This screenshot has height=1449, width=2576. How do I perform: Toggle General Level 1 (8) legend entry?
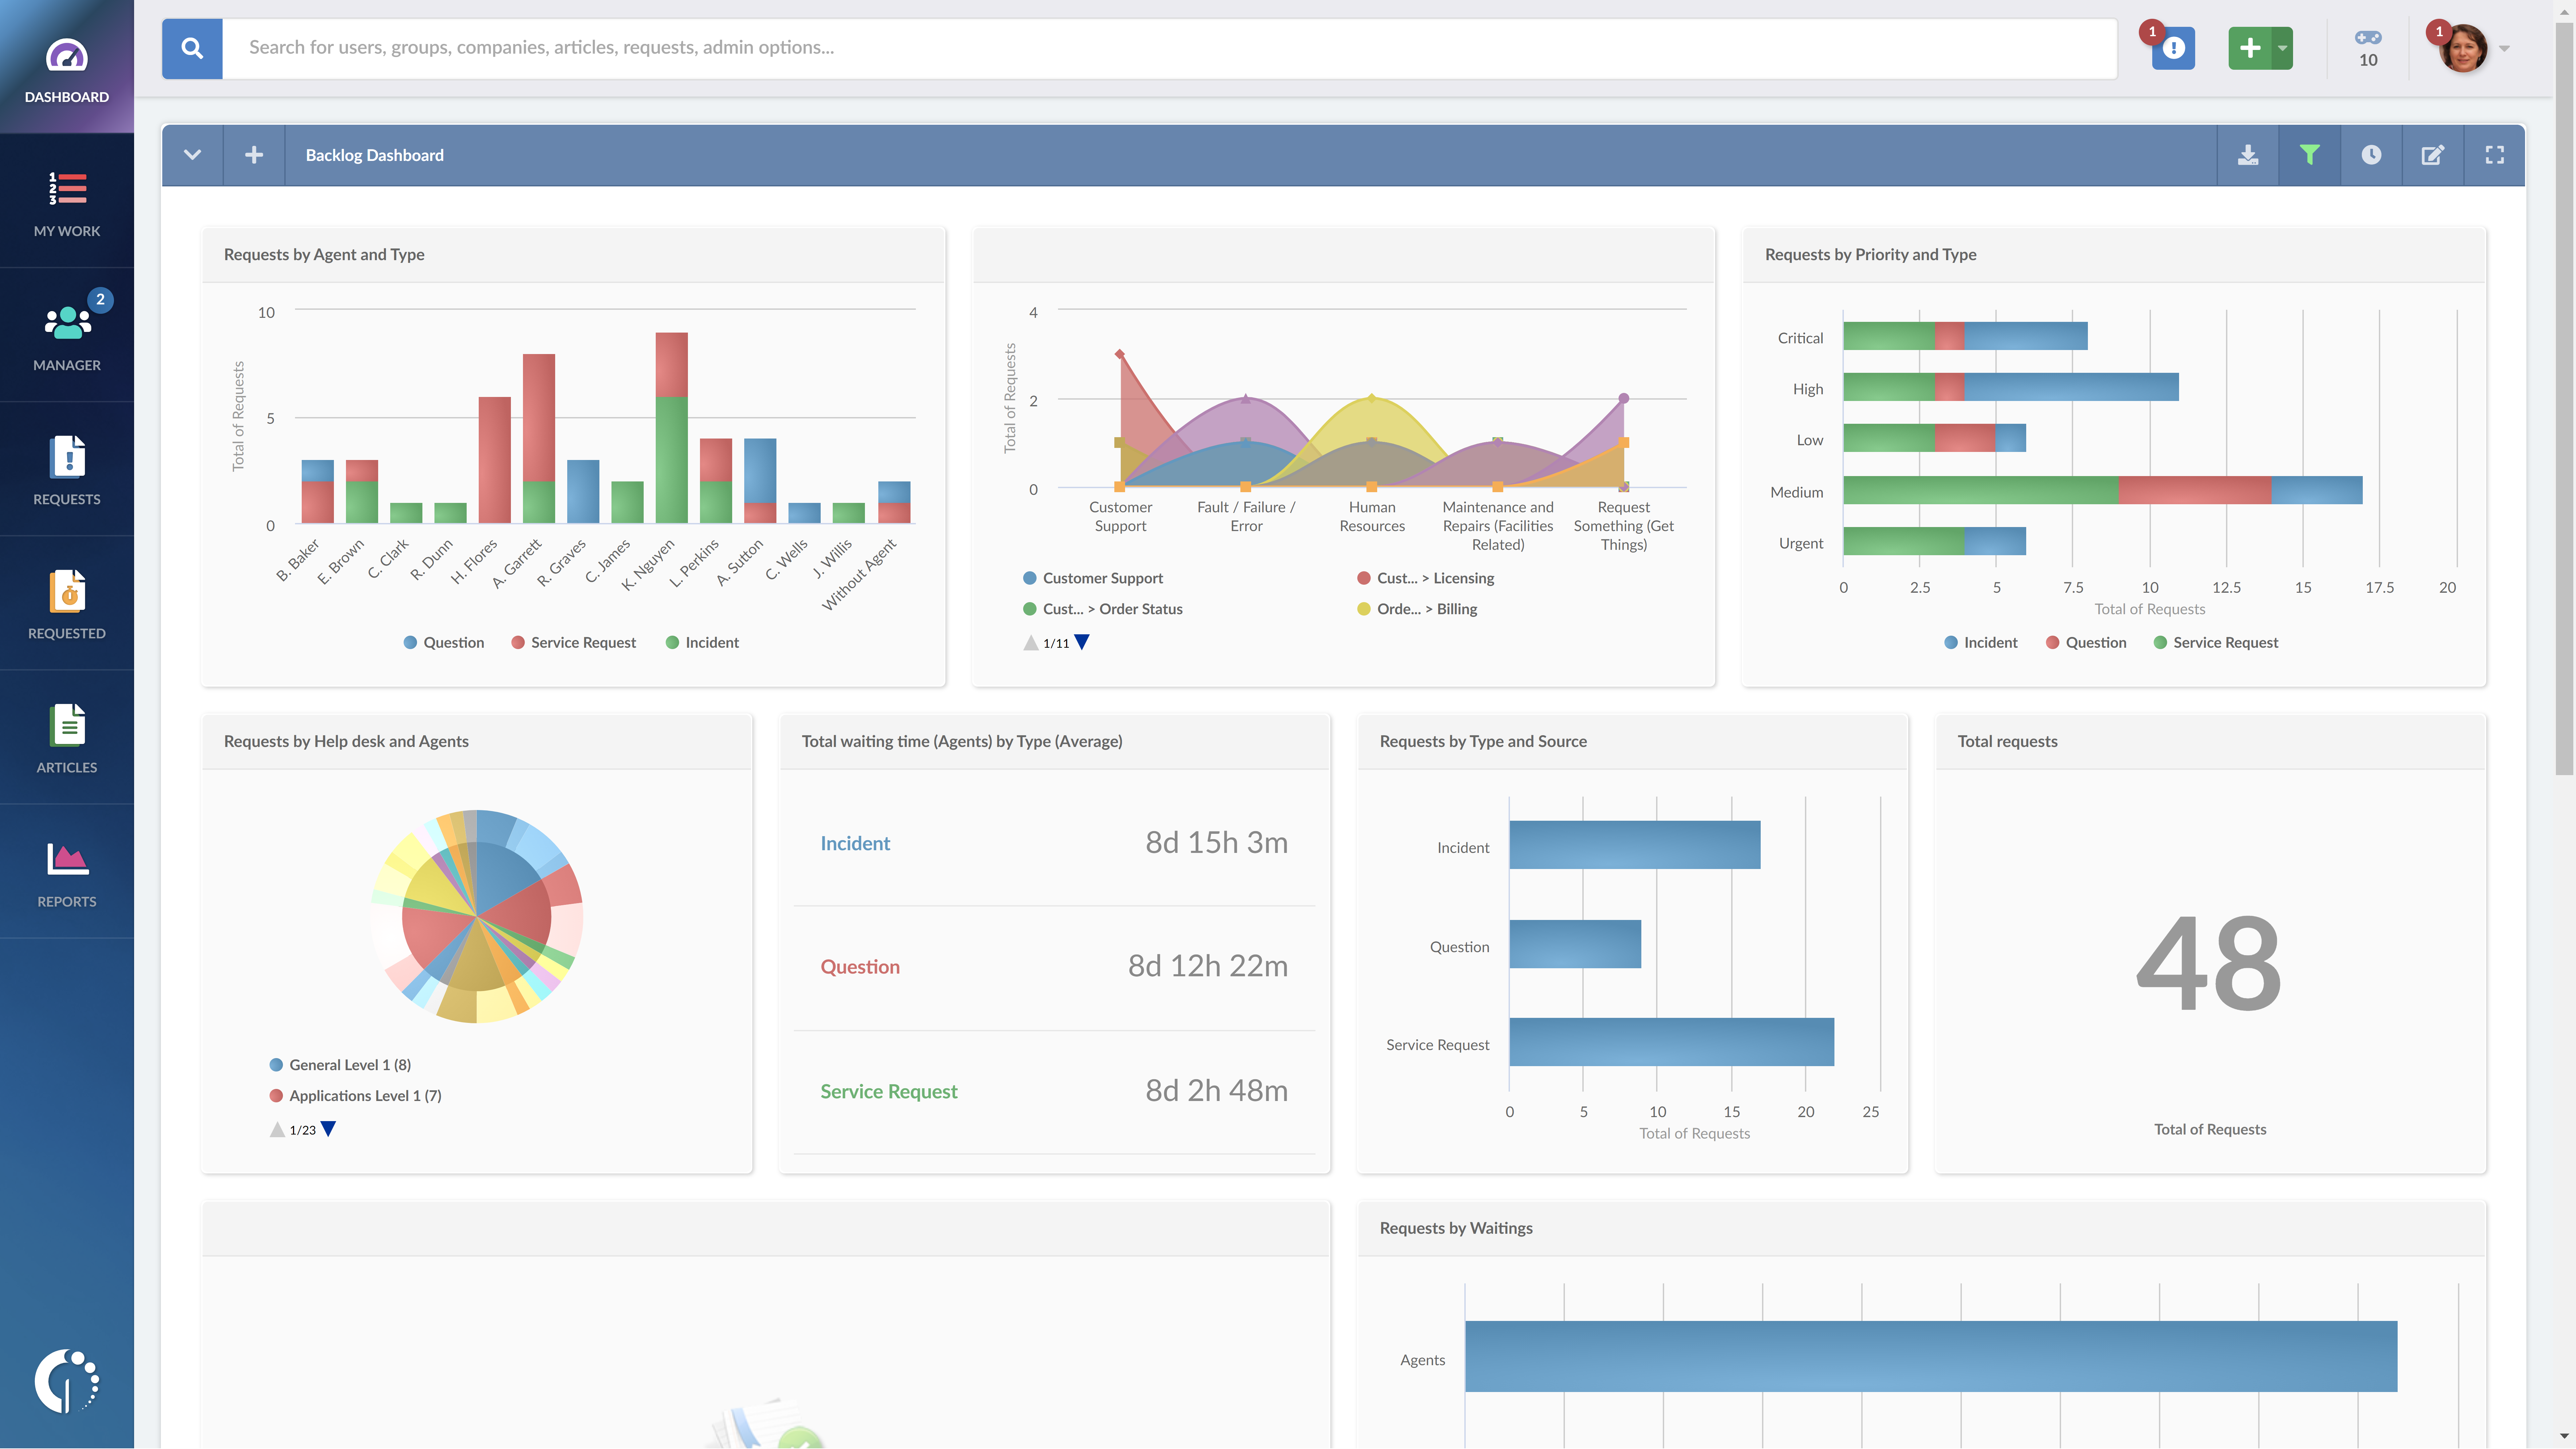tap(340, 1065)
